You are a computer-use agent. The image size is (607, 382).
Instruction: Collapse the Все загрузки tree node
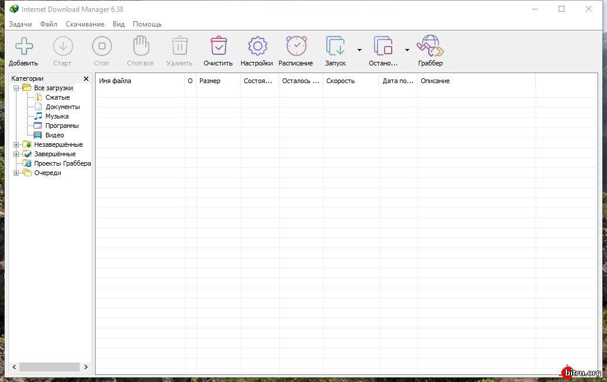(x=17, y=88)
